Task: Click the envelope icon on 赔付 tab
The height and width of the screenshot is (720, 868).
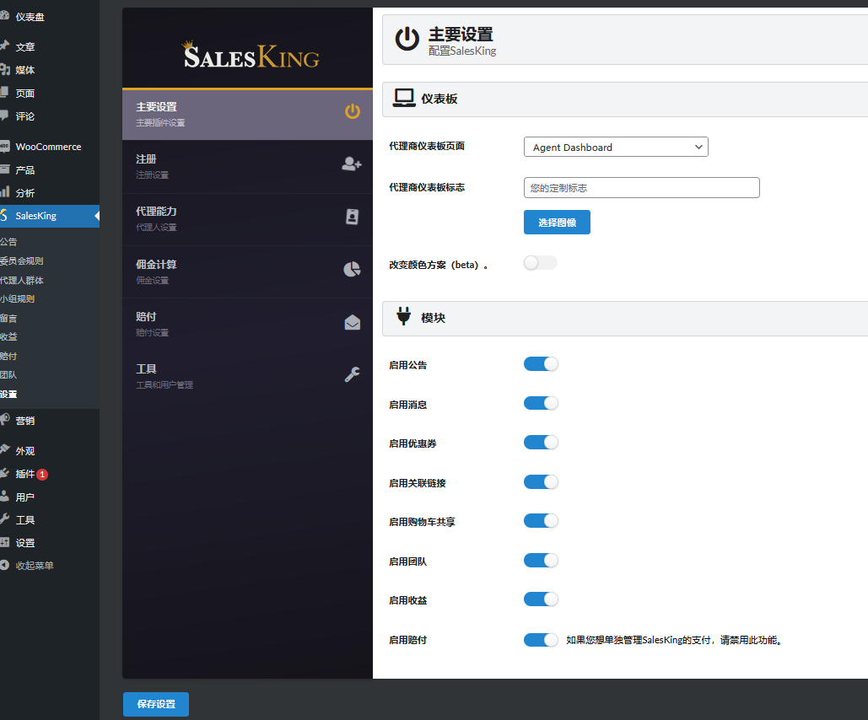Action: [352, 322]
